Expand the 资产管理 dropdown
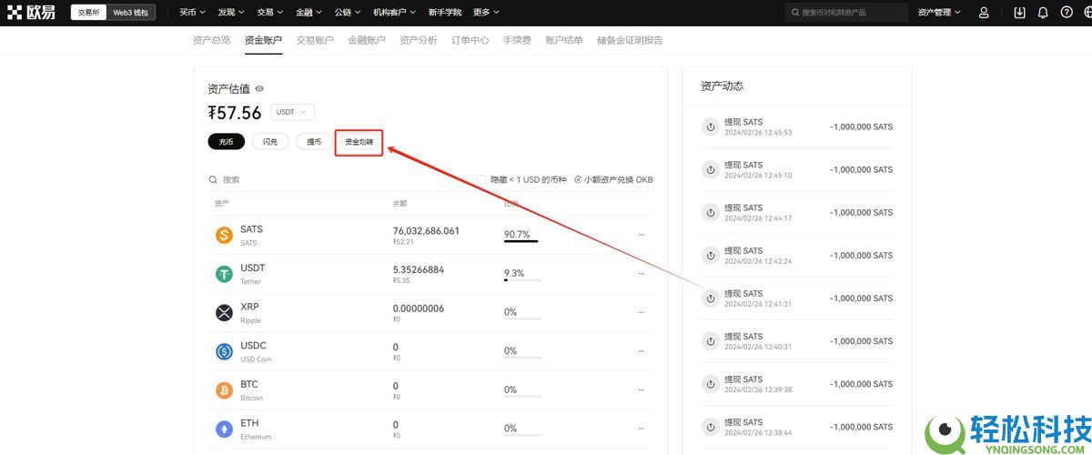Screen dimensions: 1092x455 click(x=939, y=13)
